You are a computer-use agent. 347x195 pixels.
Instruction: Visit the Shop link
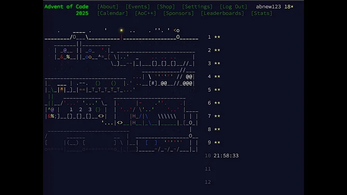coord(166,7)
